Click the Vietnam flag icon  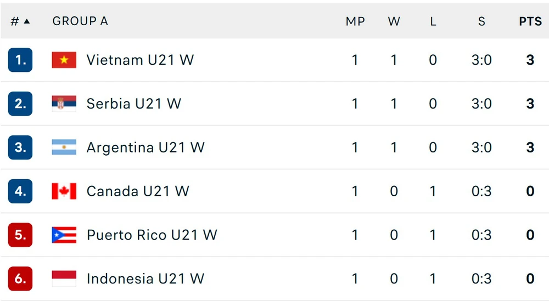(x=64, y=60)
